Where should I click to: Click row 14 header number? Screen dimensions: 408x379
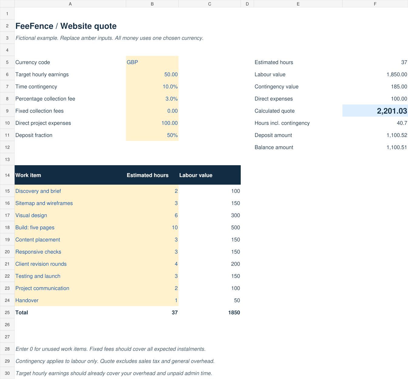point(7,175)
